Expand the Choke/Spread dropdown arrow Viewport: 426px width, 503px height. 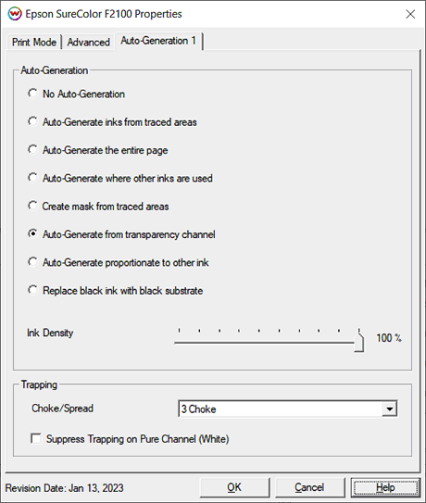tap(390, 409)
